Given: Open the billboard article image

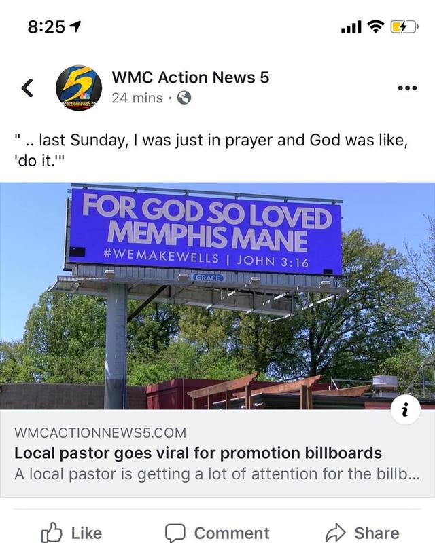Looking at the screenshot, I should point(217,296).
